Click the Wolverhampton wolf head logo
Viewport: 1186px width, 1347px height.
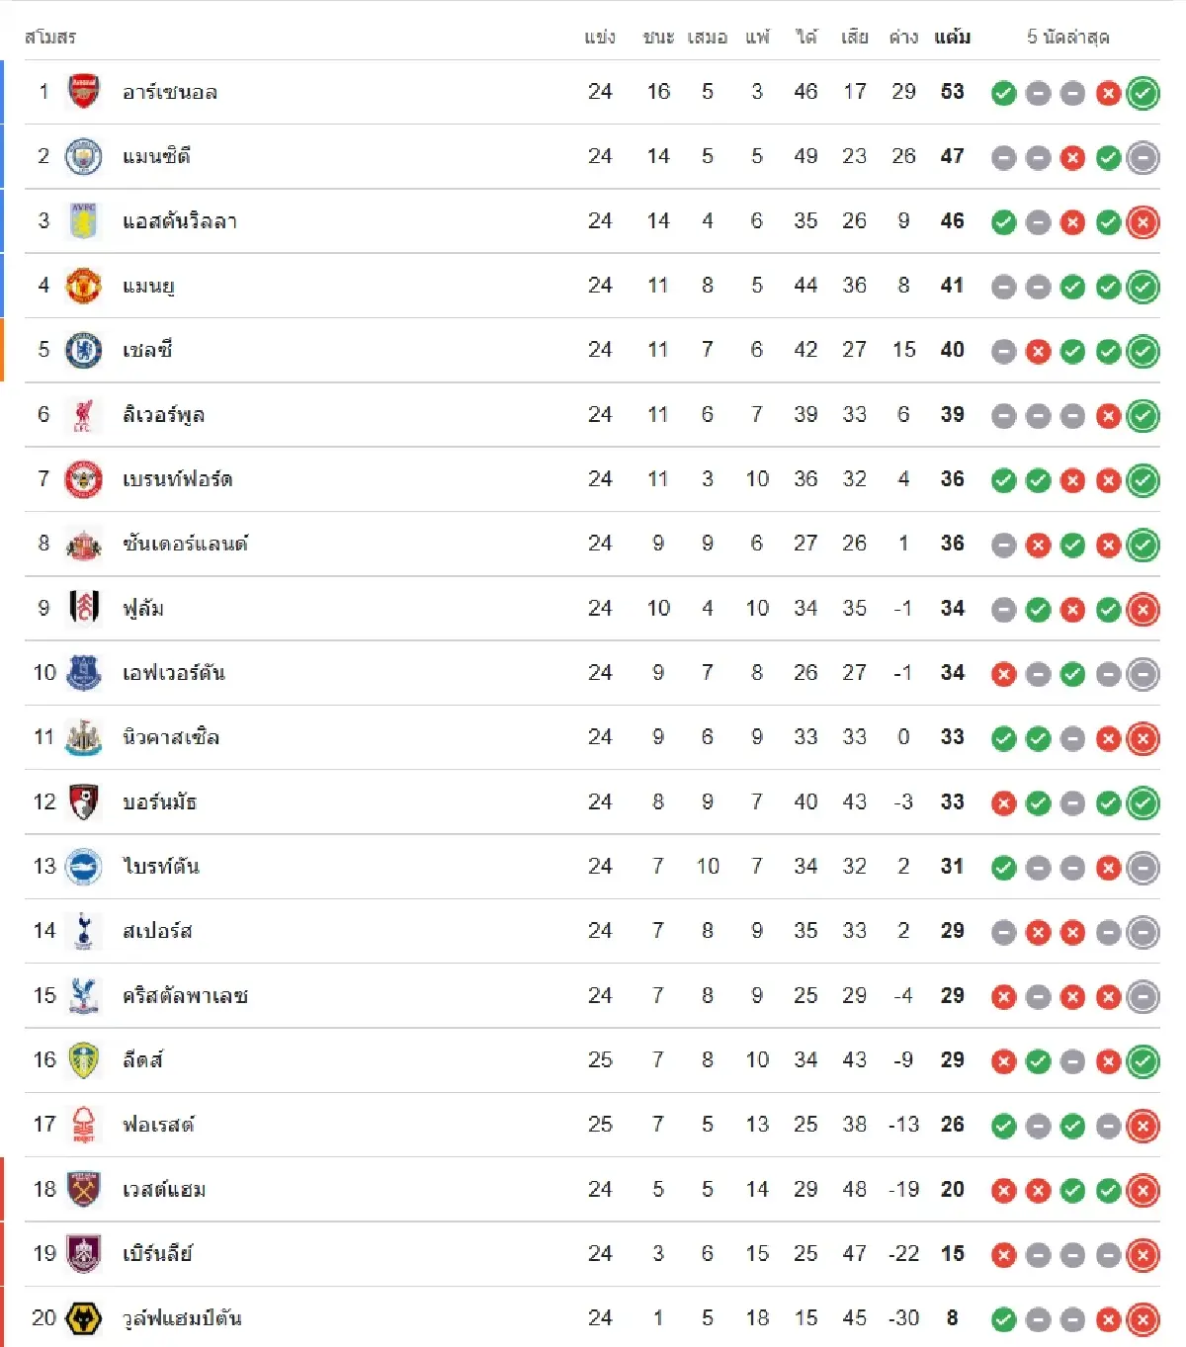(x=83, y=1318)
